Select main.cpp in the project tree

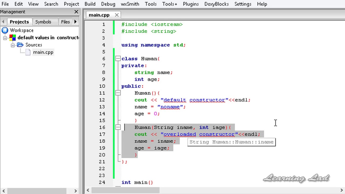tap(43, 52)
